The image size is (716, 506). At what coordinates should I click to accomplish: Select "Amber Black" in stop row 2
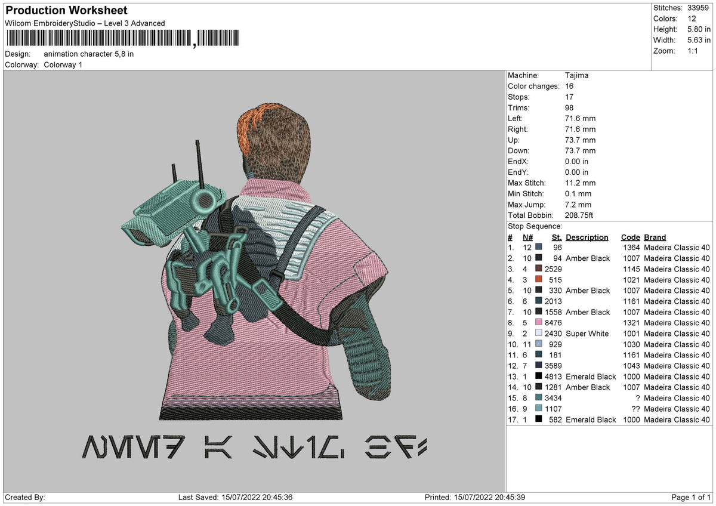point(588,258)
